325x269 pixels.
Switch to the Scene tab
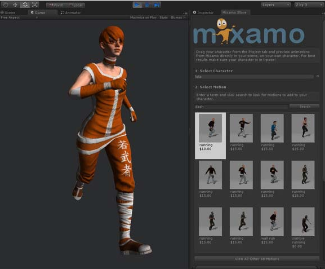(8, 12)
